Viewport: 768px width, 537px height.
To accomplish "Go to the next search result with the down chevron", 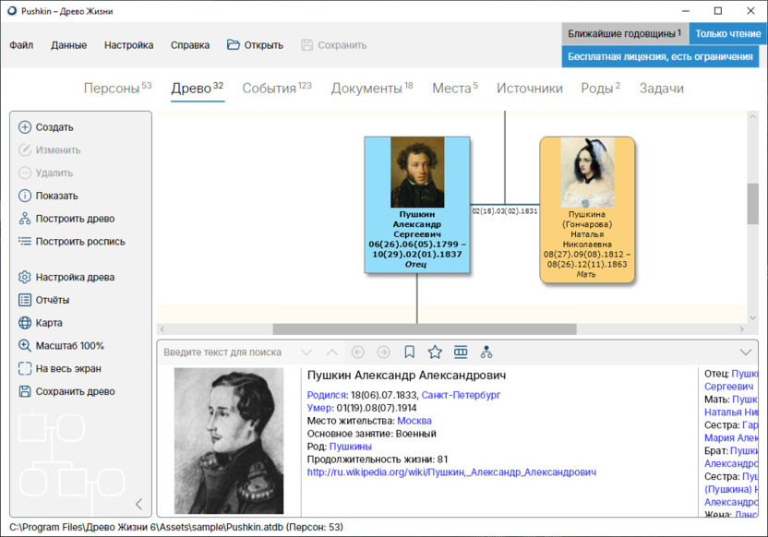I will pyautogui.click(x=306, y=352).
